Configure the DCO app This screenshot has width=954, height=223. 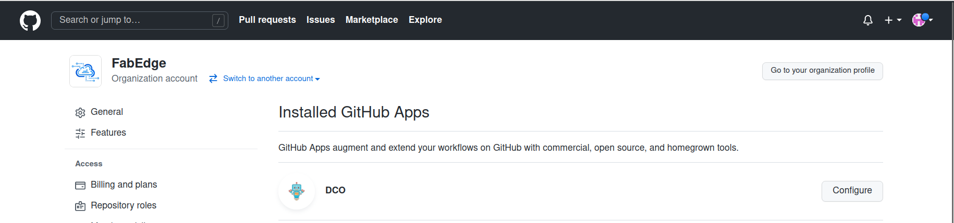point(852,191)
